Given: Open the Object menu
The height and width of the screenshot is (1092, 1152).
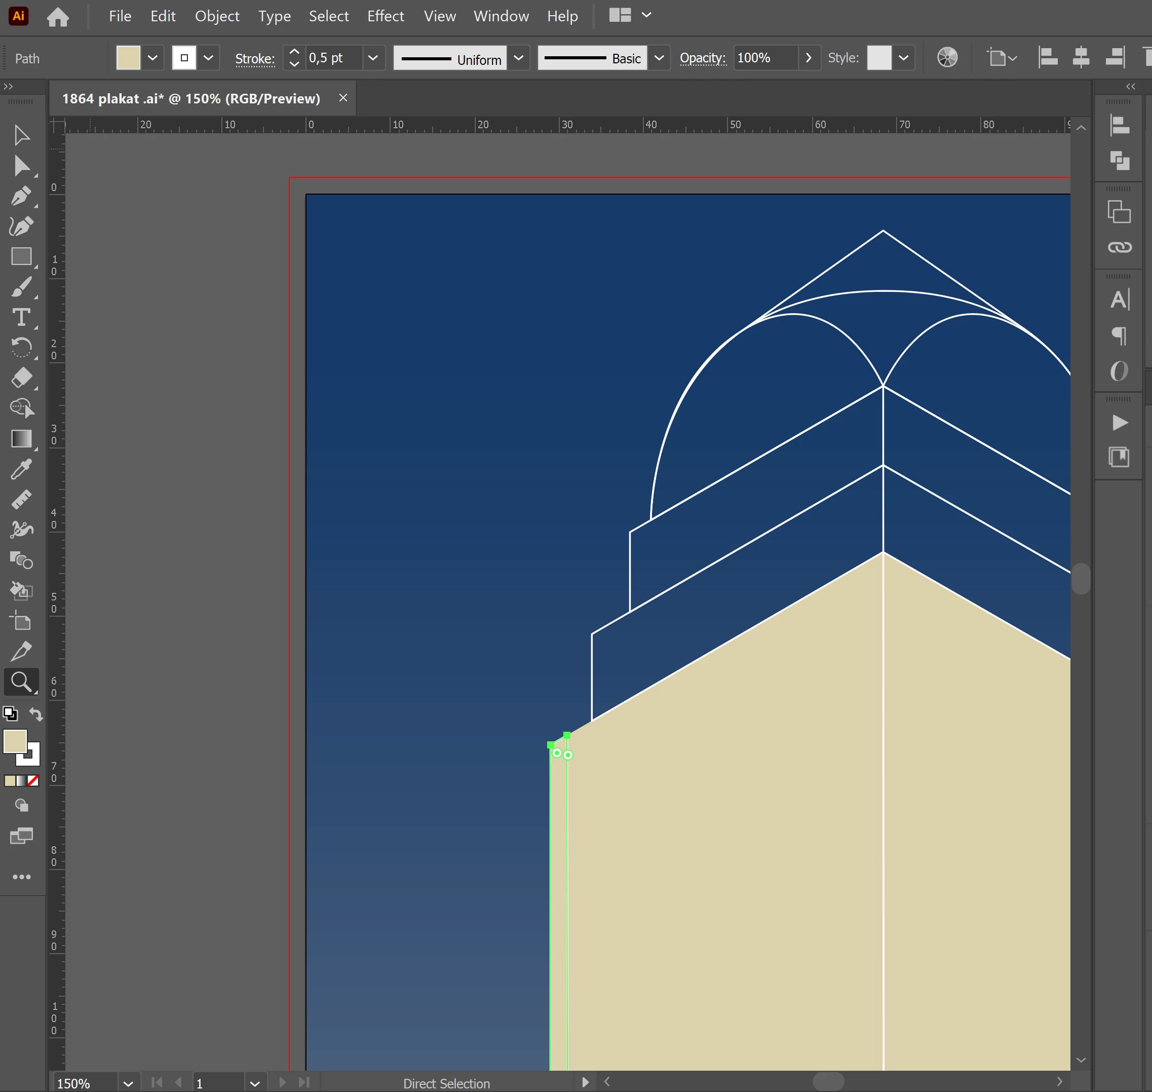Looking at the screenshot, I should coord(216,16).
